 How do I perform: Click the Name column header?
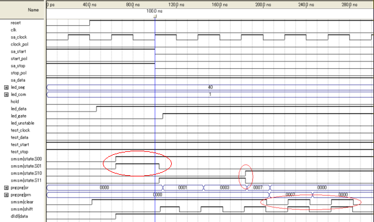(33, 10)
